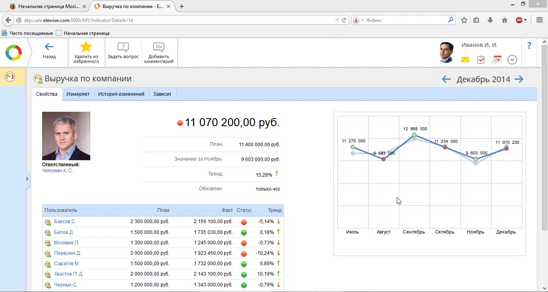
Task: Click red status dot in Баксов С. row
Action: pos(244,222)
